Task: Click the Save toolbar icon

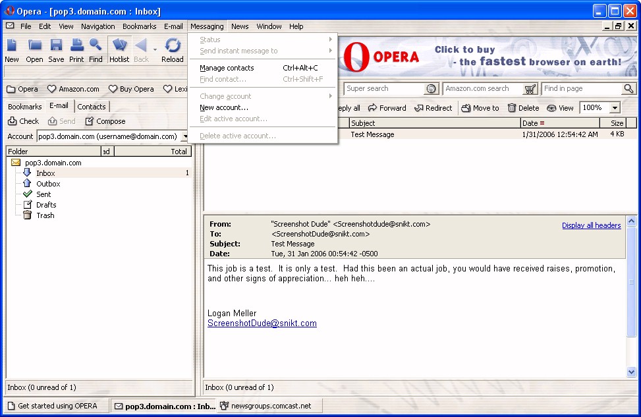Action: [x=56, y=46]
